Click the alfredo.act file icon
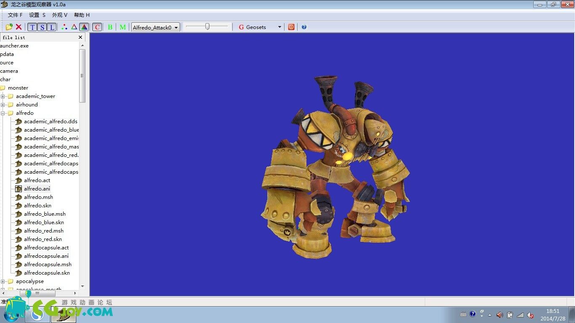Viewport: 575px width, 323px height. pyautogui.click(x=19, y=180)
